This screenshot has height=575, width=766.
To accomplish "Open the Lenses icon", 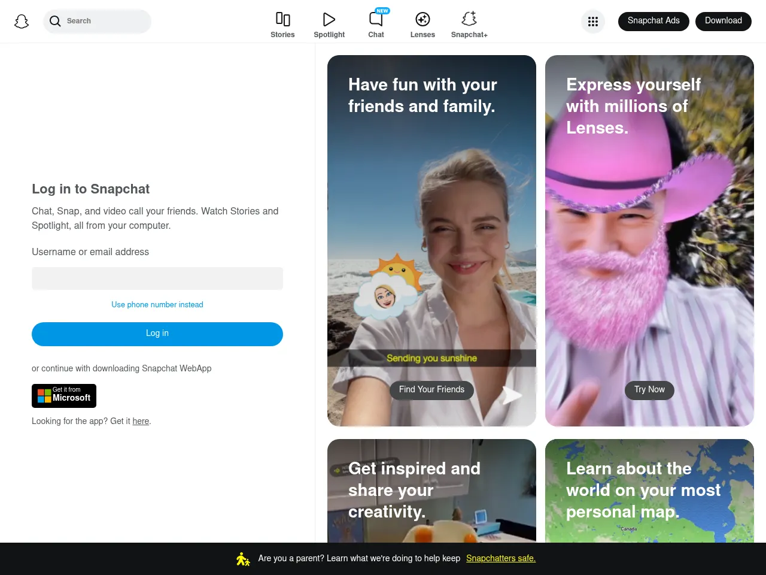I will pos(422,19).
